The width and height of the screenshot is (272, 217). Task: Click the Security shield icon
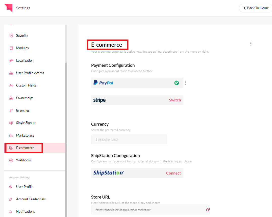pyautogui.click(x=11, y=35)
